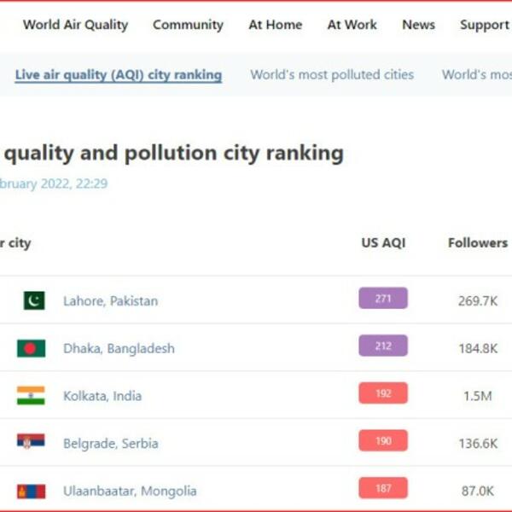Click the Pakistan flag icon

[x=33, y=300]
